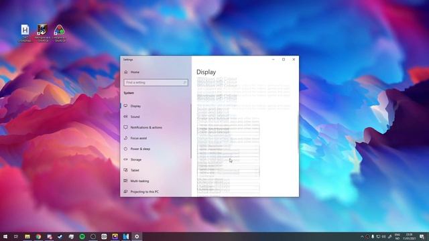Maximize the Settings window
Screen dimensions: 429x241
coord(284,60)
